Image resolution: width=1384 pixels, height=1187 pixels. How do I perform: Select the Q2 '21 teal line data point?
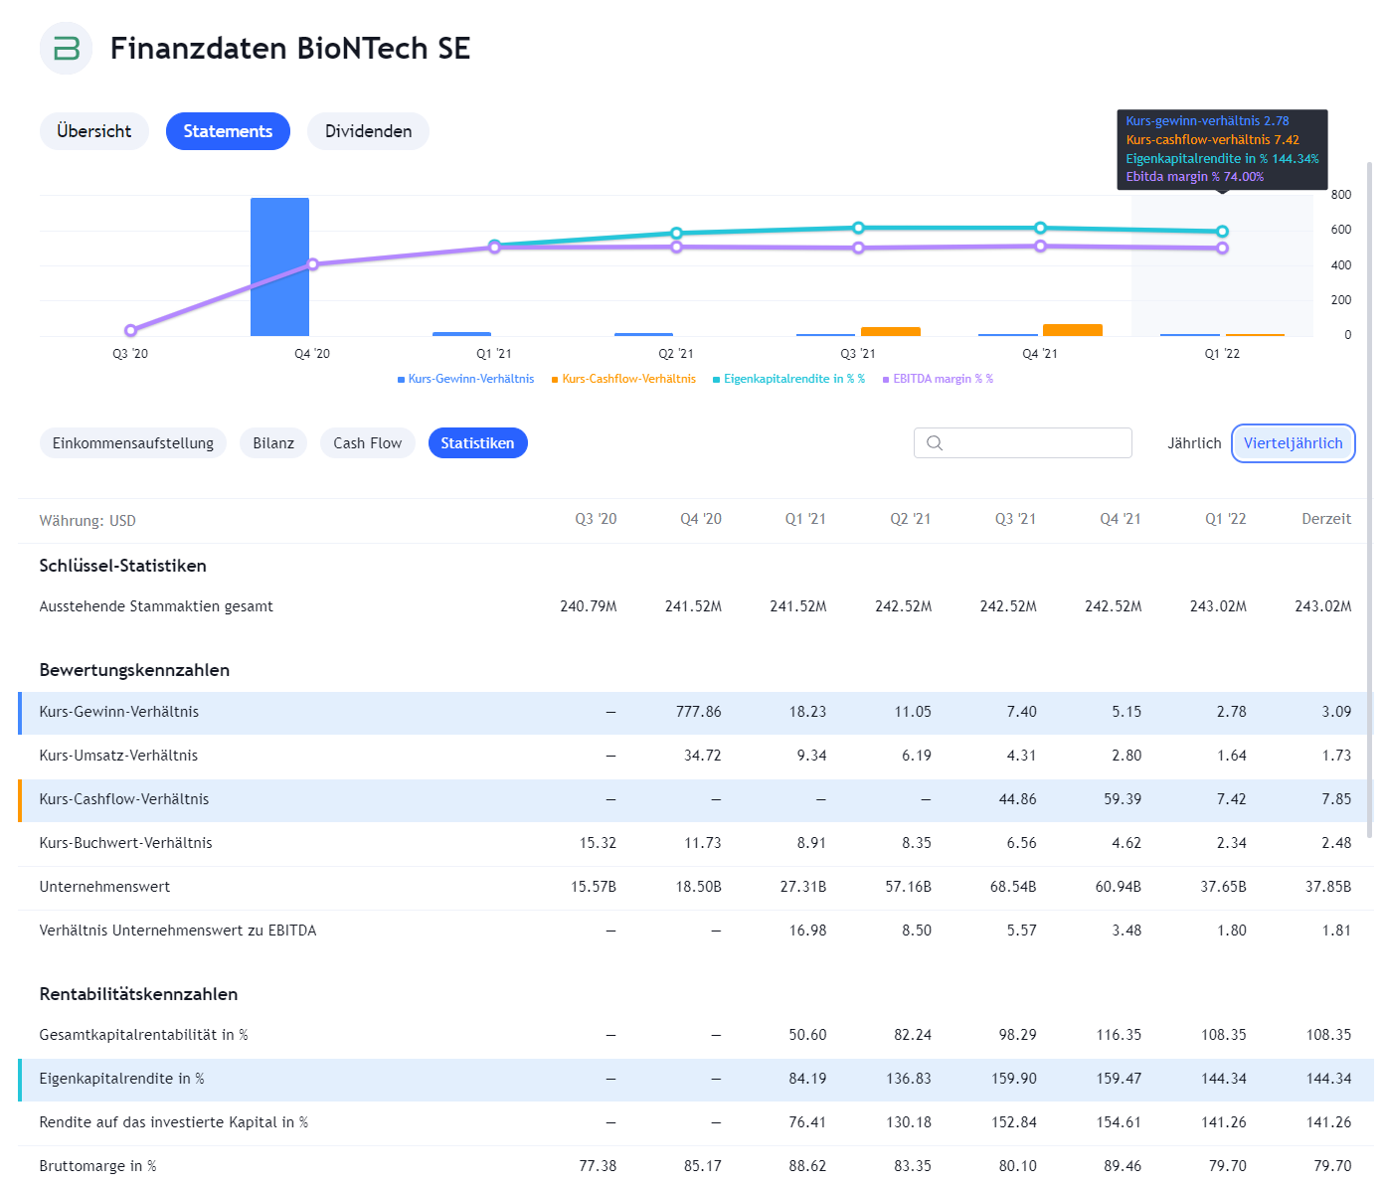(676, 234)
